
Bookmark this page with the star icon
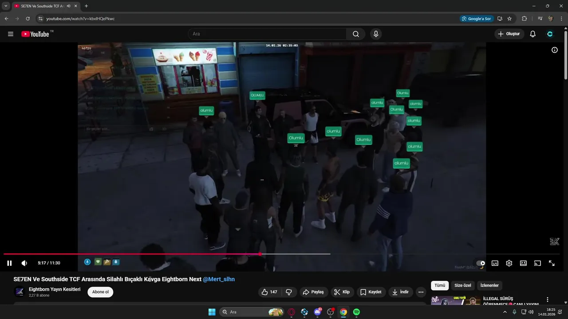[509, 19]
